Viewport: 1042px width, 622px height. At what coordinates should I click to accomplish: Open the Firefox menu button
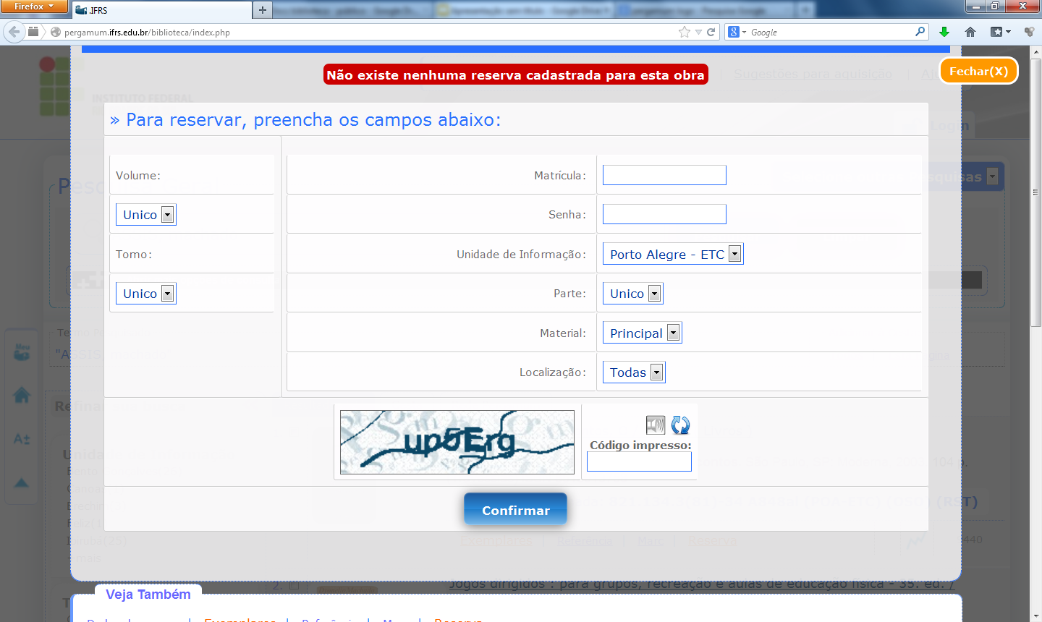coord(34,7)
